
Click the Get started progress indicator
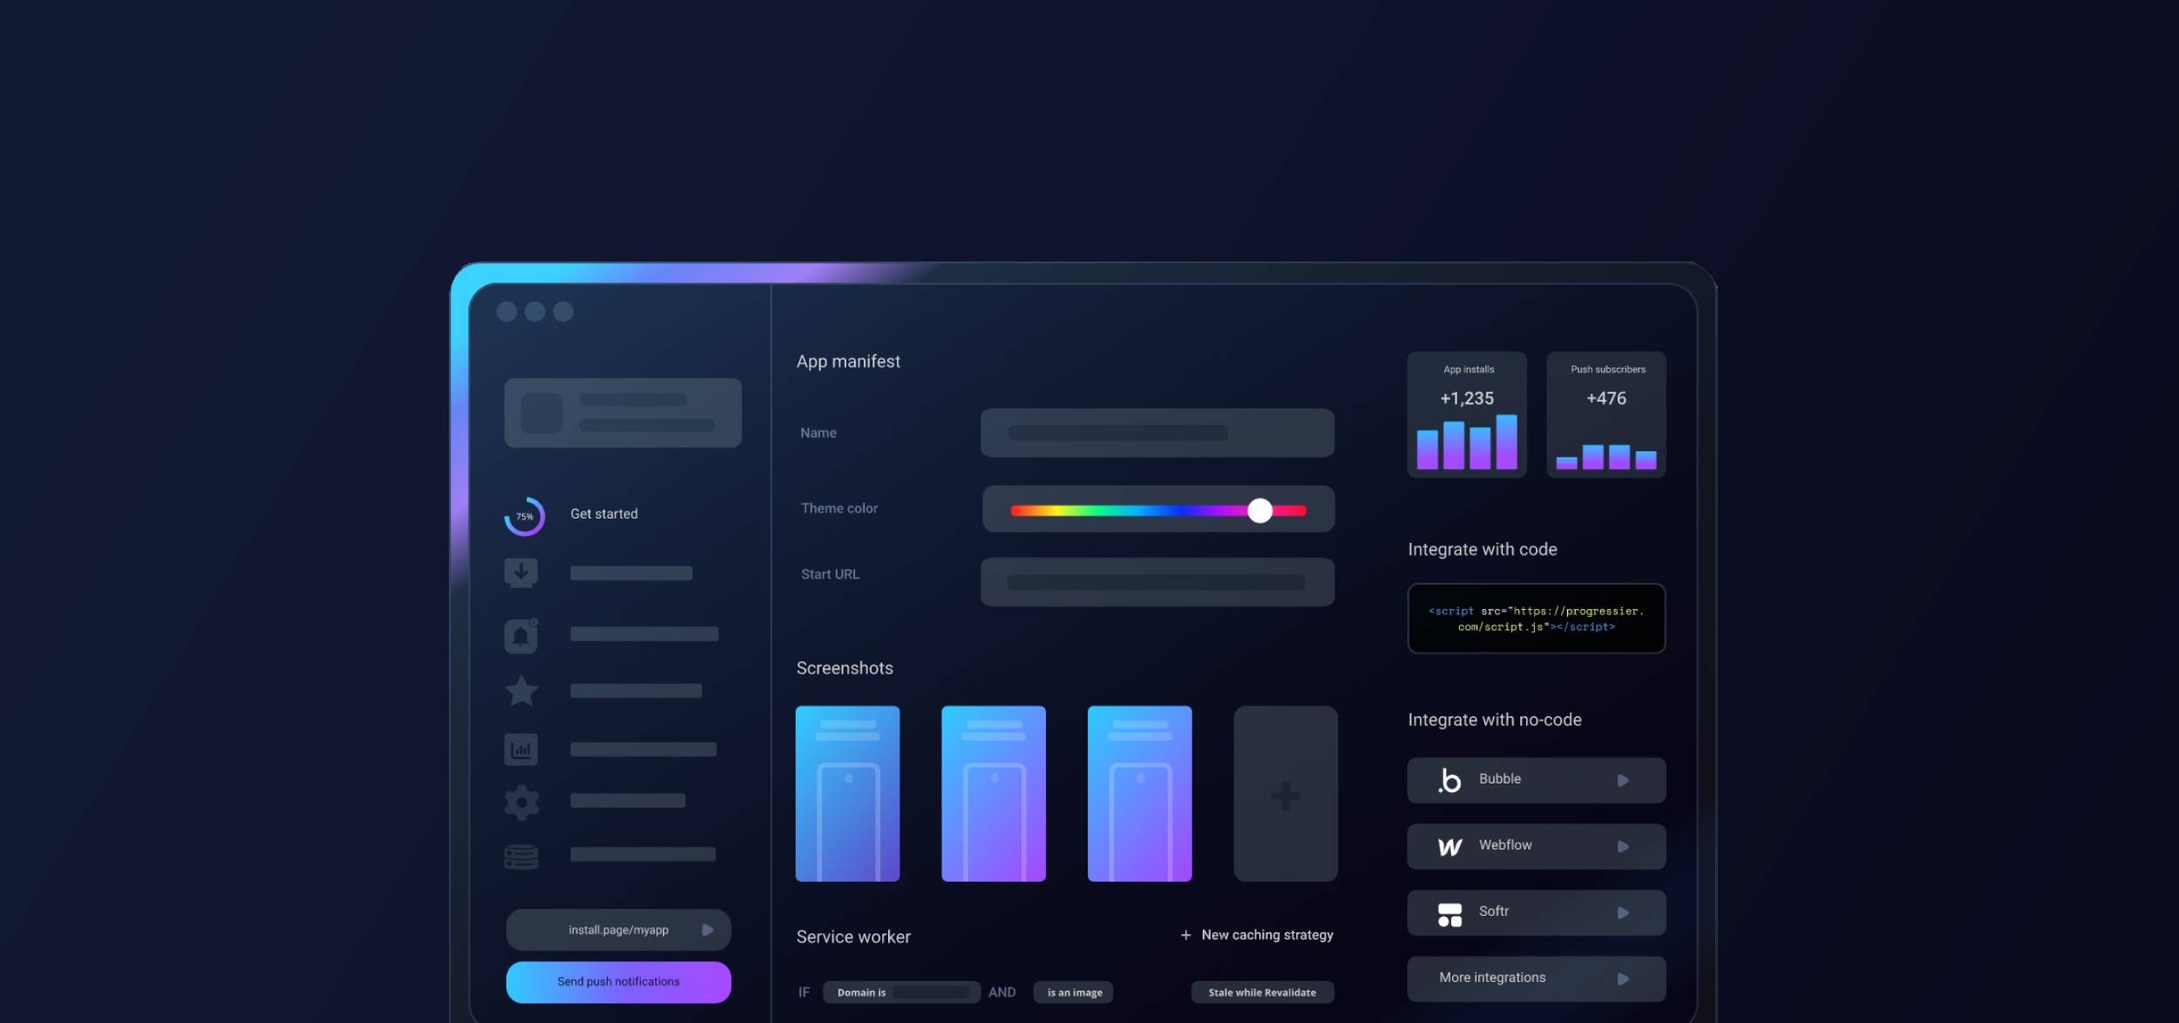(524, 514)
